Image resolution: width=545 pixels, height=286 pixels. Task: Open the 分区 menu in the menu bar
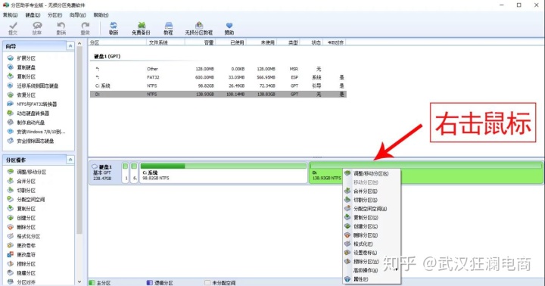click(54, 15)
